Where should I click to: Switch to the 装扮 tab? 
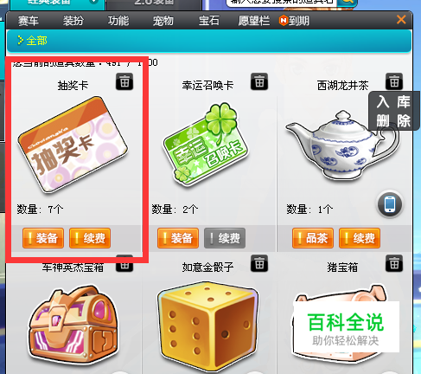[73, 21]
